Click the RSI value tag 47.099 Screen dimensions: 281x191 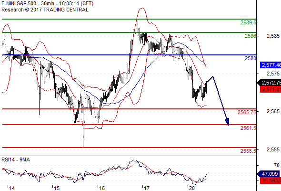(x=269, y=174)
